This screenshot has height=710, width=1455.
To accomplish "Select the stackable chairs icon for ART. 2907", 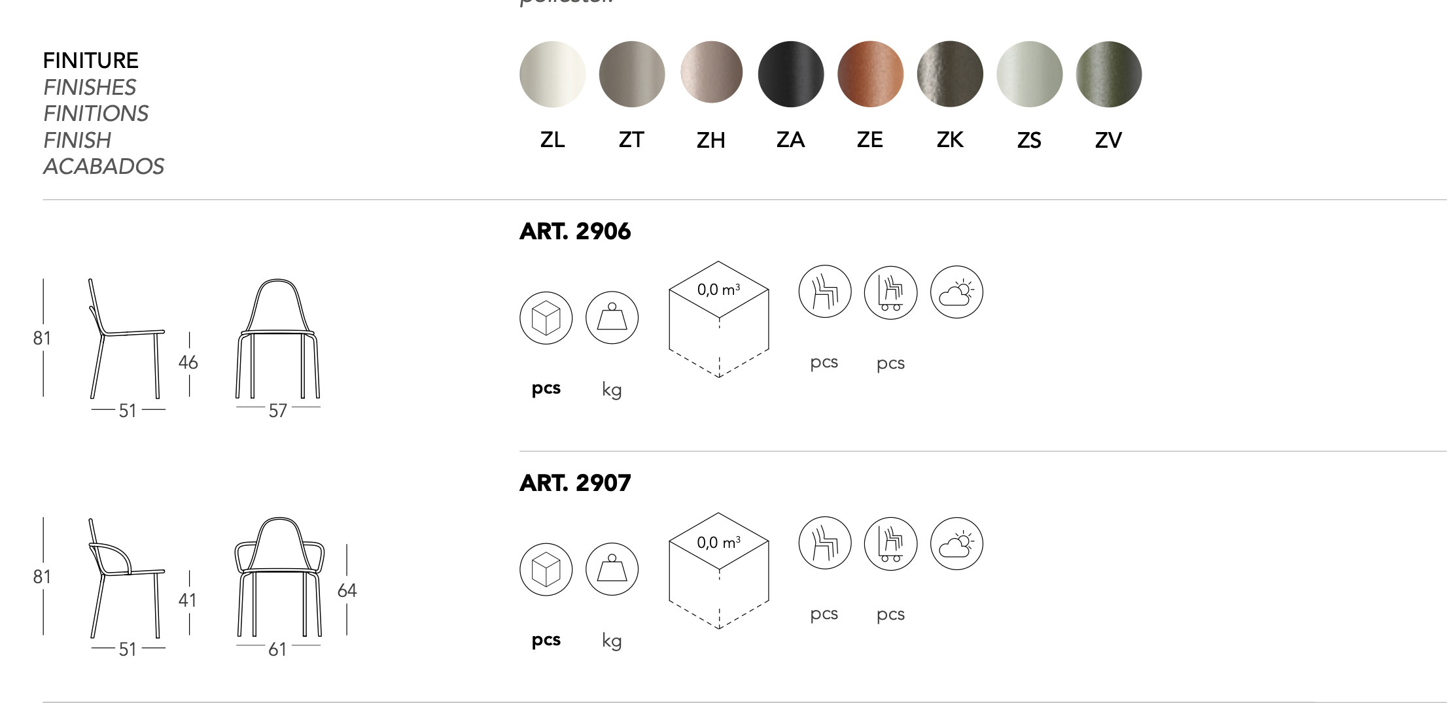I will [825, 543].
